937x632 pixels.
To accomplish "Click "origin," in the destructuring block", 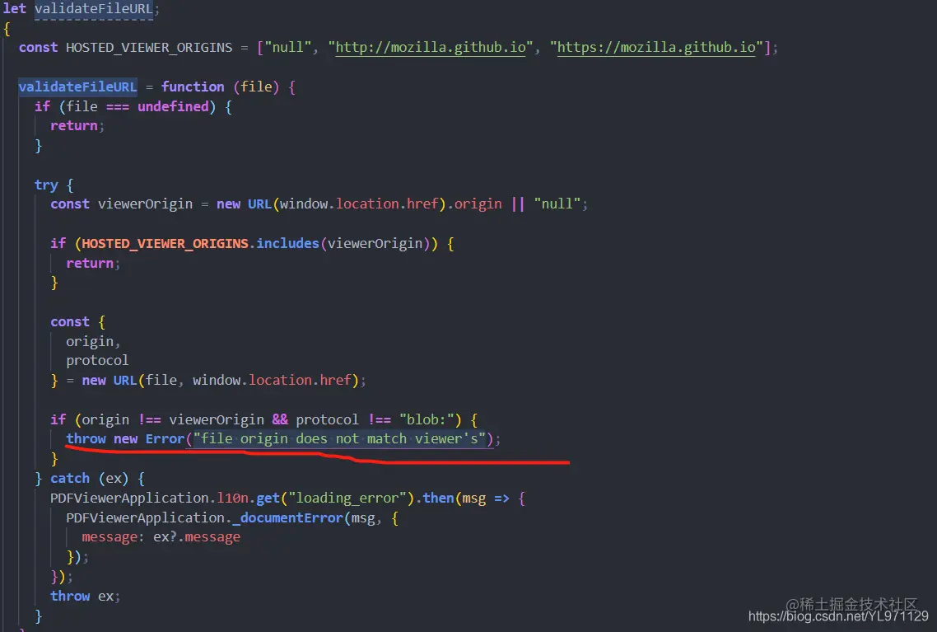I will [93, 341].
